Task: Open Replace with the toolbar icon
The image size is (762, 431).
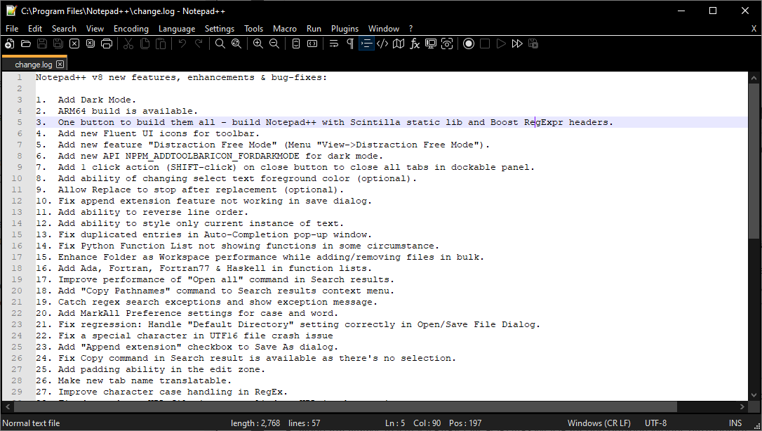Action: (236, 44)
